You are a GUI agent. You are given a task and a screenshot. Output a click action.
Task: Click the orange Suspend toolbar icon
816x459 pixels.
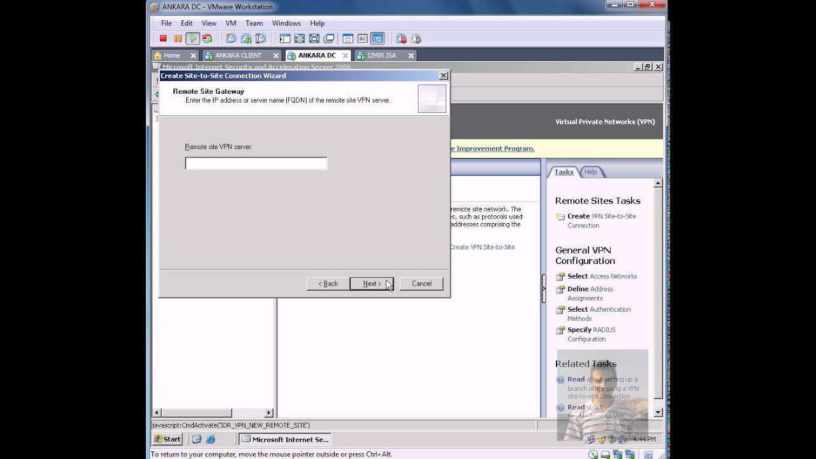click(x=178, y=39)
